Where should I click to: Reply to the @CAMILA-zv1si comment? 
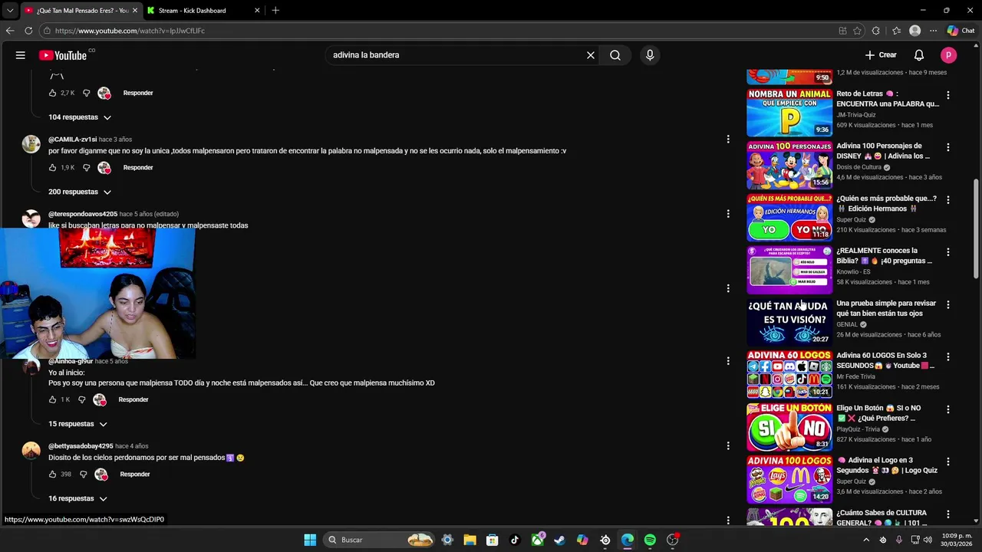[138, 167]
